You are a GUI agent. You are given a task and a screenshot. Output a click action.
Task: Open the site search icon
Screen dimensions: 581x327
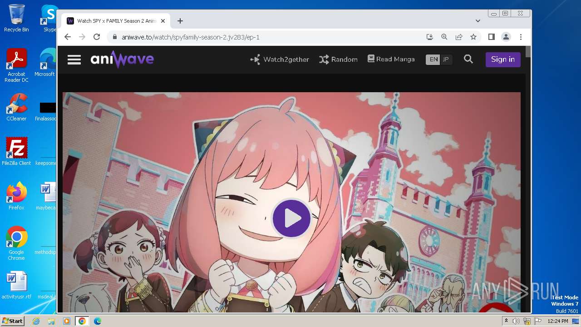pyautogui.click(x=468, y=59)
